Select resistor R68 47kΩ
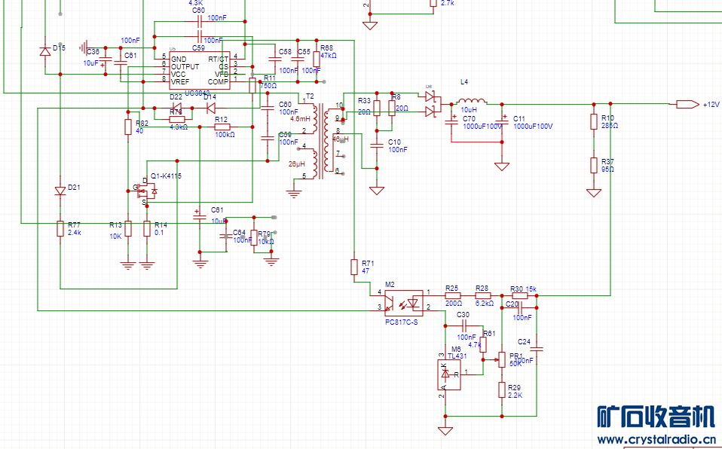 [317, 59]
